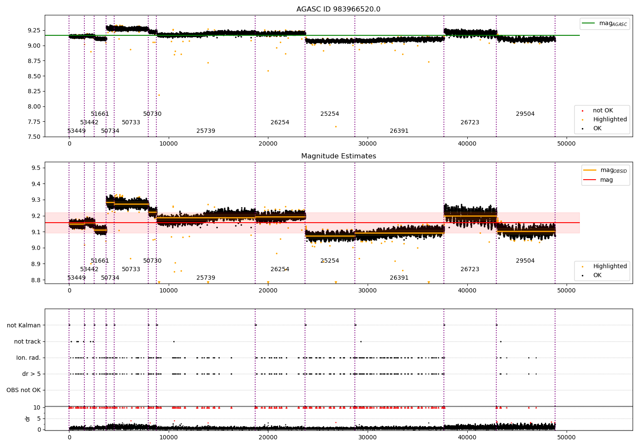
Task: Select the 'not track' axis label
Action: (27, 342)
